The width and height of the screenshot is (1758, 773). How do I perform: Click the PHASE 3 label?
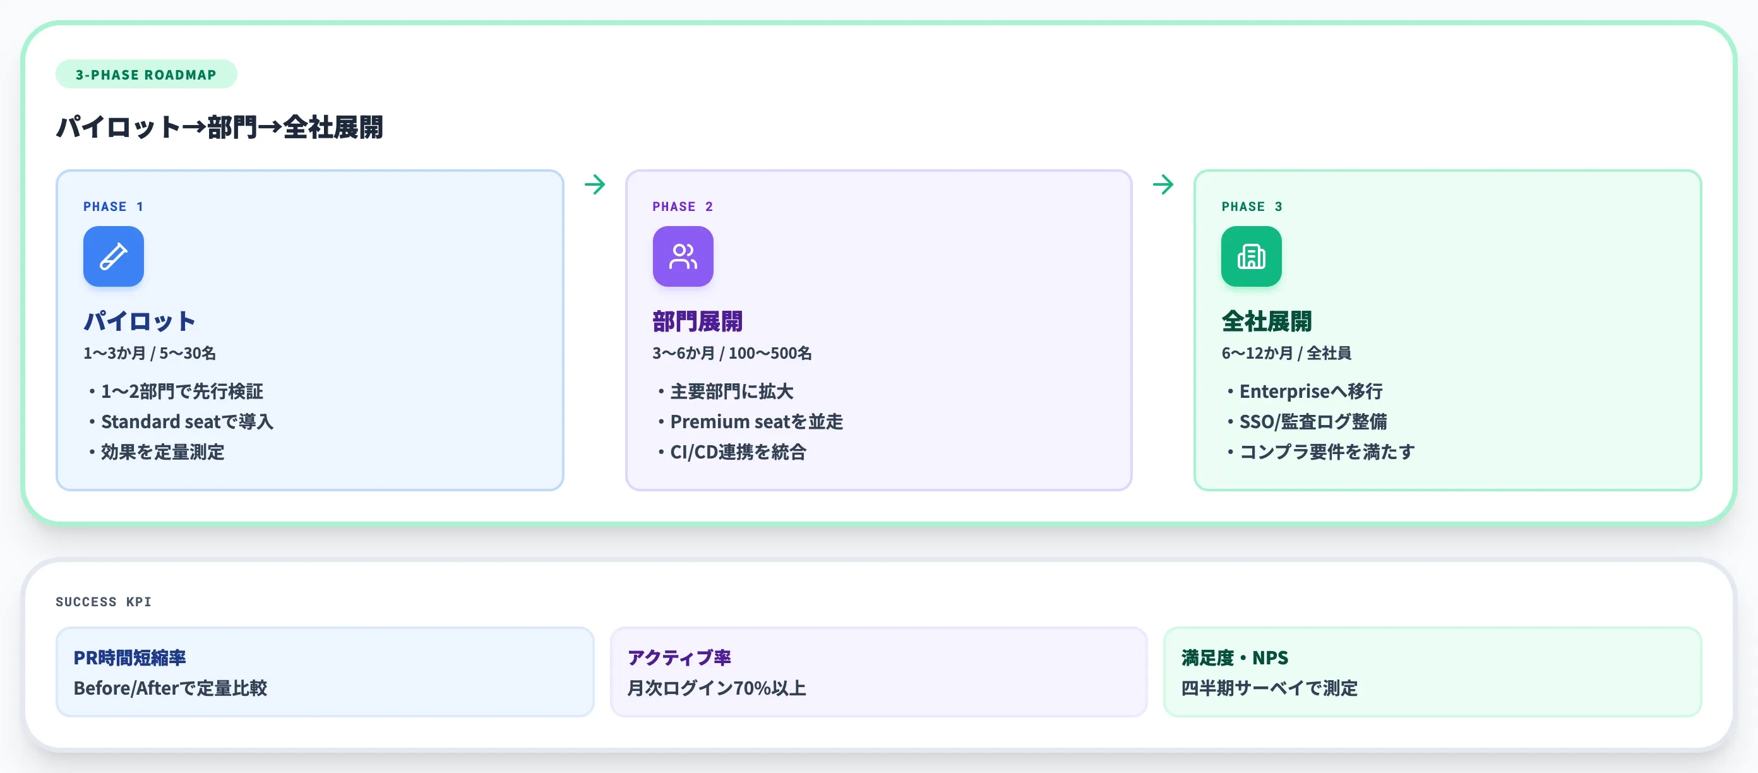coord(1252,207)
